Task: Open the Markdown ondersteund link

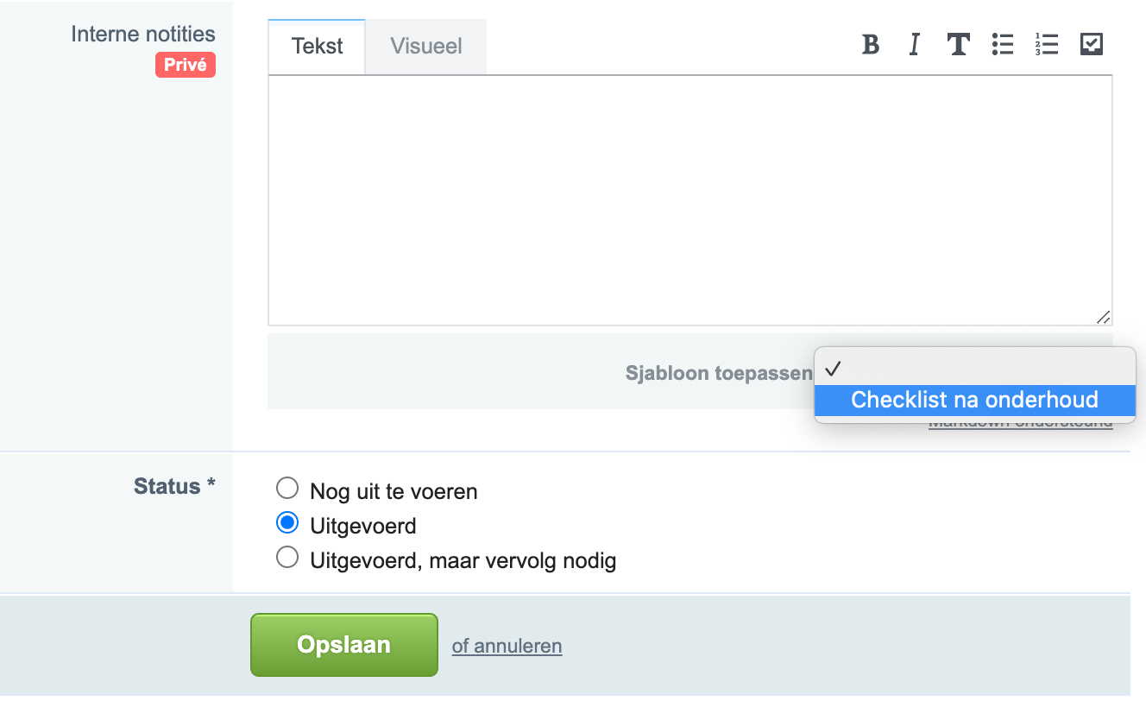Action: tap(1020, 420)
